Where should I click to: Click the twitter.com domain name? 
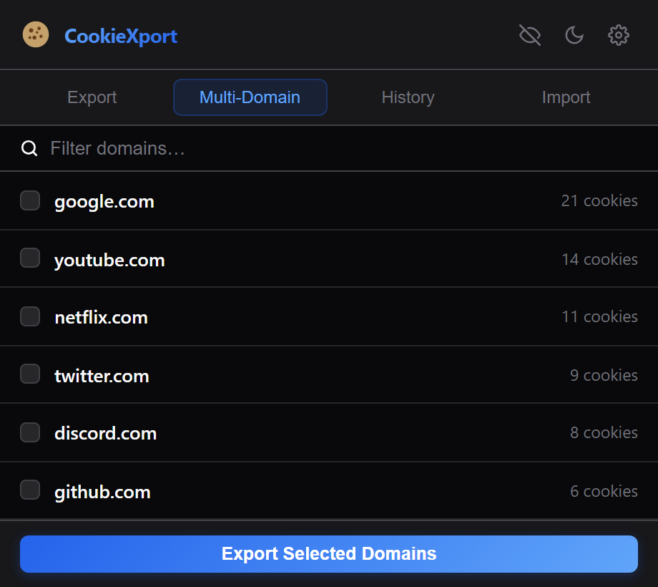(x=102, y=376)
